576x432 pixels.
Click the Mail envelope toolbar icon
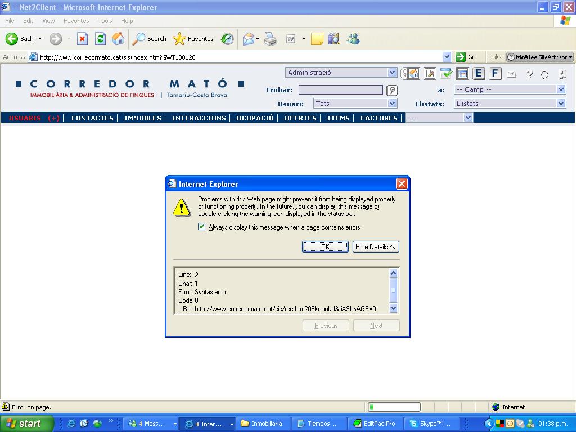pos(249,39)
